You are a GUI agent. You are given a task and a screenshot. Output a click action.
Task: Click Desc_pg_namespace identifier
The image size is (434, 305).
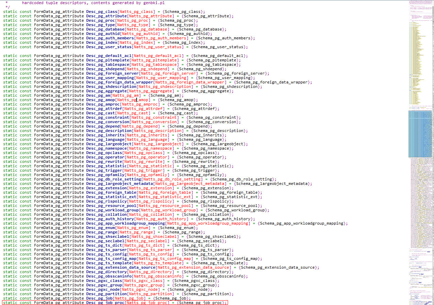coord(106,148)
